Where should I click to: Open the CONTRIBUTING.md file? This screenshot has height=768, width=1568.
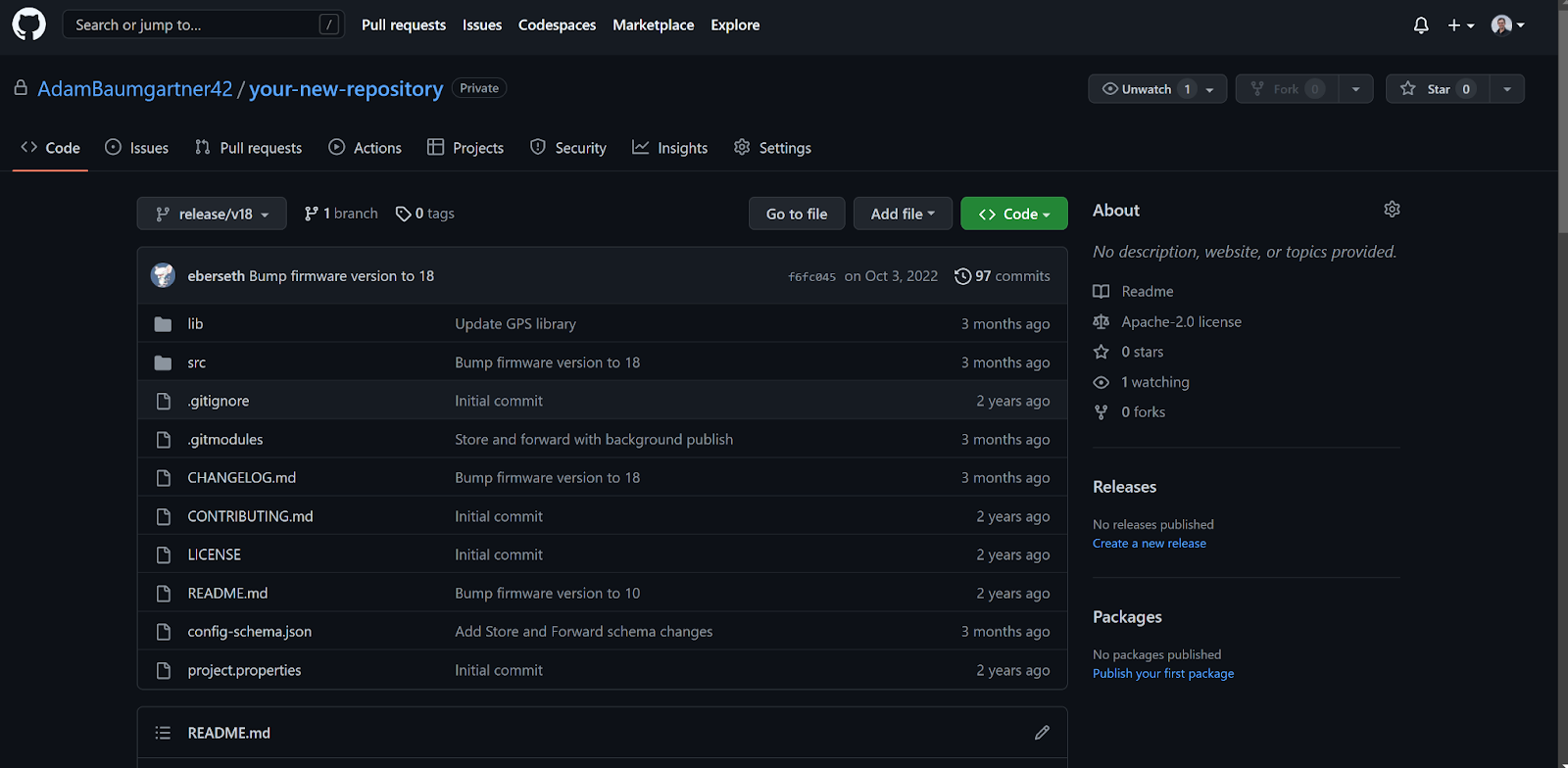(251, 516)
